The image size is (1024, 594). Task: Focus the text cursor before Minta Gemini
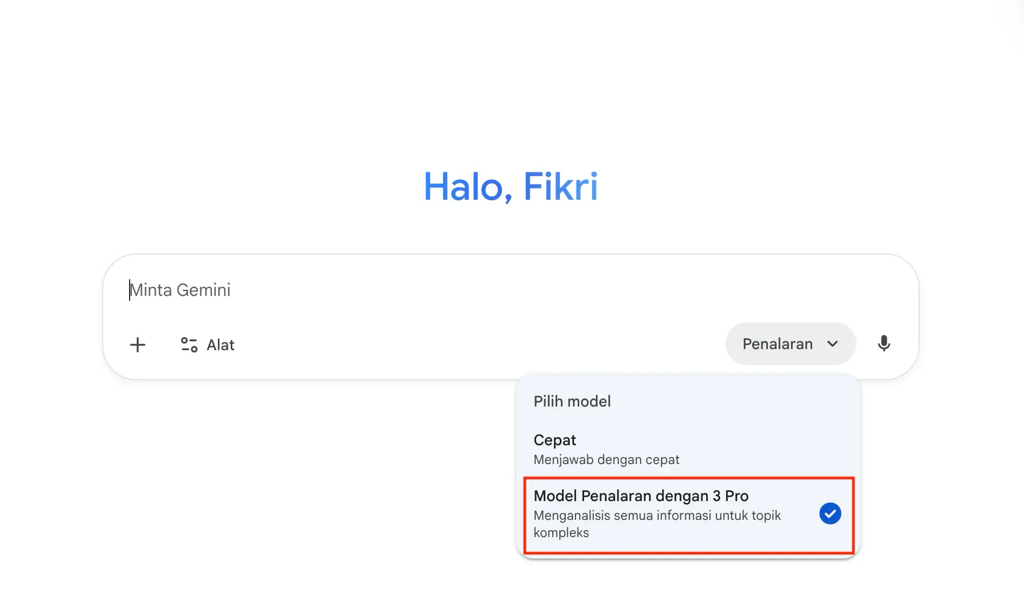click(130, 290)
